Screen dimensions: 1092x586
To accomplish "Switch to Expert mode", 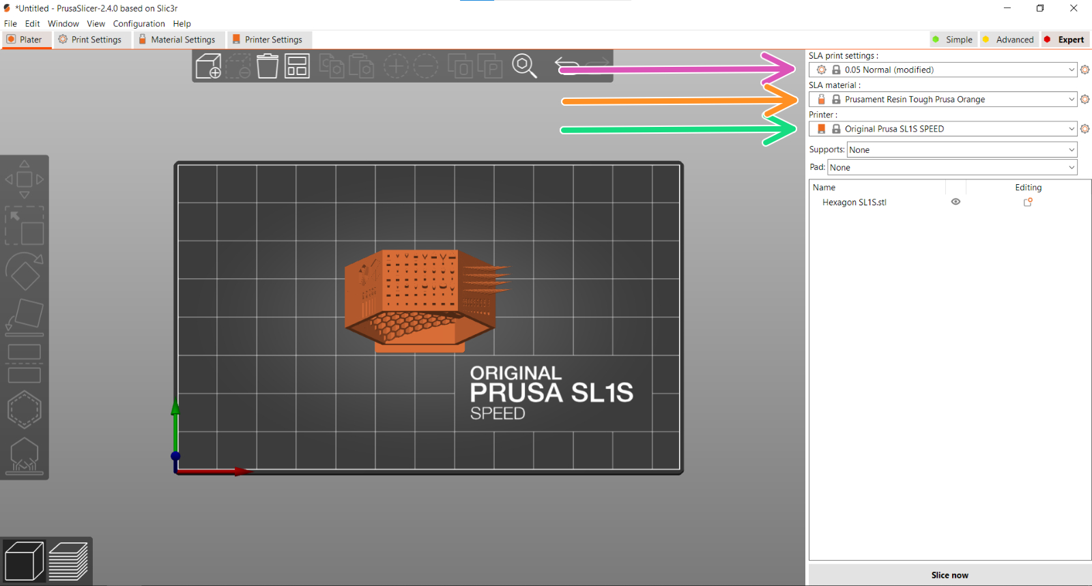I will (x=1065, y=40).
